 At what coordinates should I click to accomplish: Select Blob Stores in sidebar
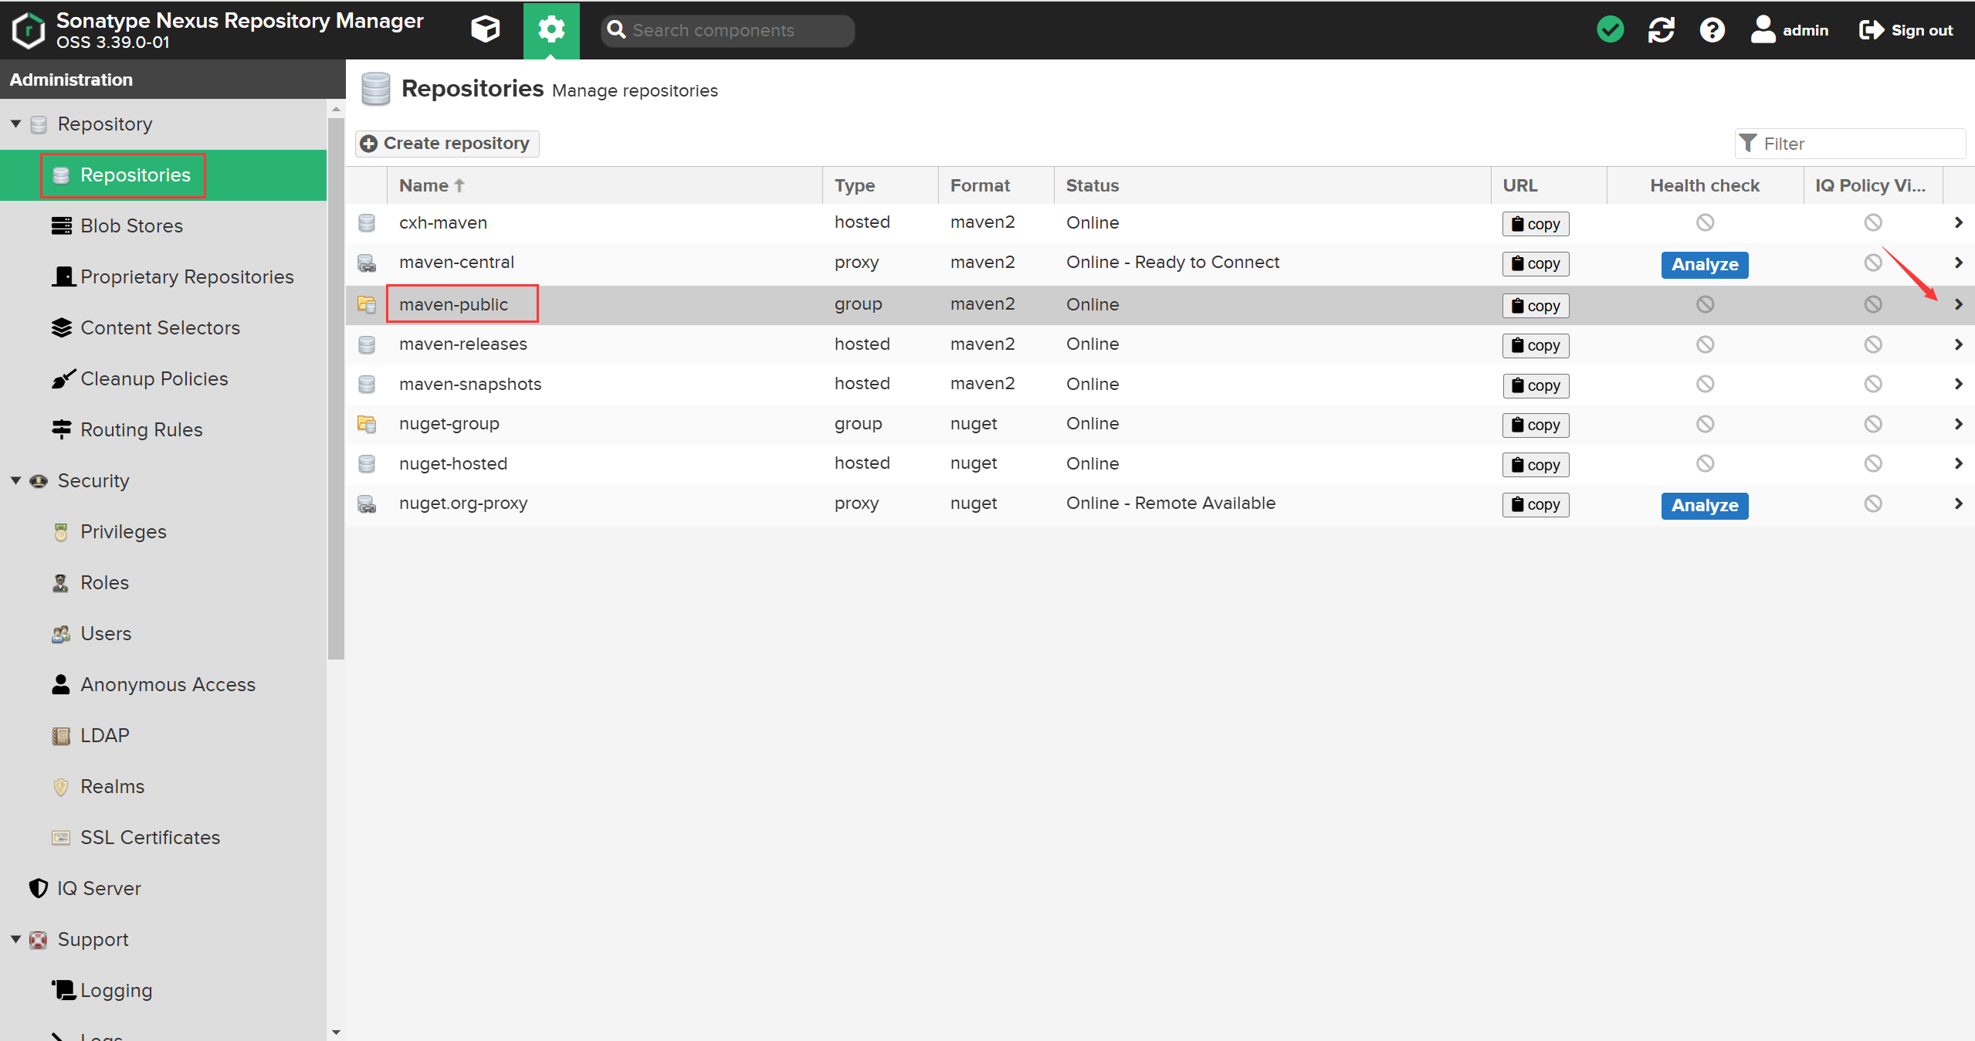(x=131, y=226)
